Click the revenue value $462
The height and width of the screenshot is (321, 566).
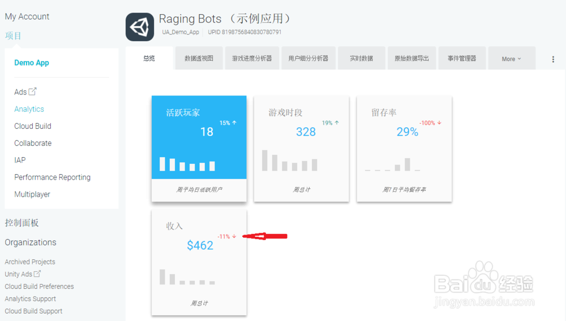tap(200, 245)
